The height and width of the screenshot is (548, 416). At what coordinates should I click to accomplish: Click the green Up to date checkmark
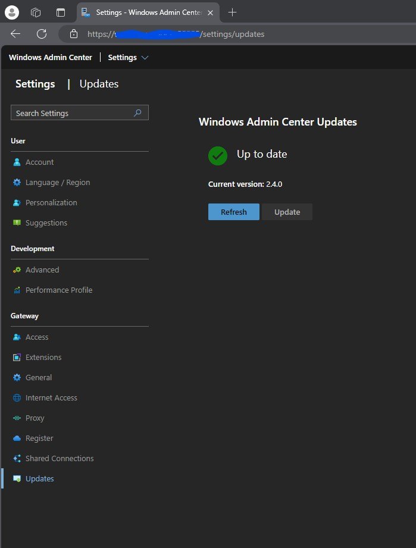[218, 155]
